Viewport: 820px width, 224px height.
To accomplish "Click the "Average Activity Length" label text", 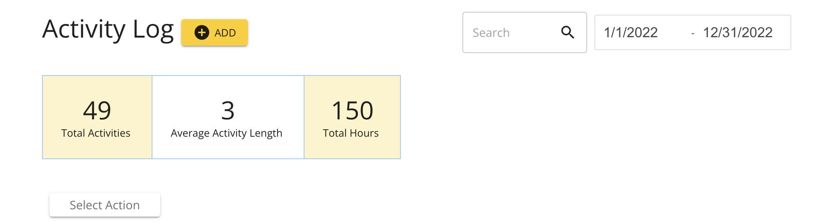I will point(227,133).
